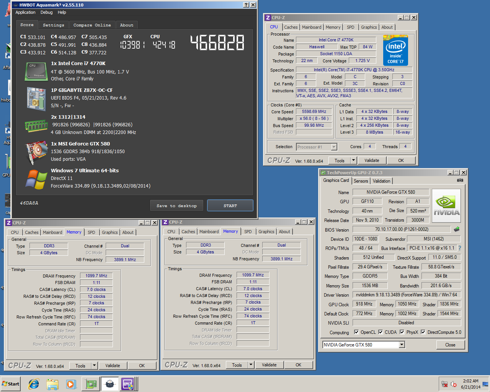Click the Windows flag icon beside Windows 7 Ultimate
Image resolution: width=490 pixels, height=392 pixels.
click(36, 179)
